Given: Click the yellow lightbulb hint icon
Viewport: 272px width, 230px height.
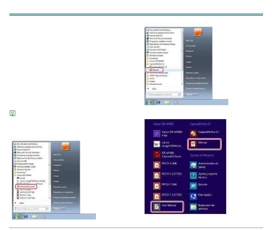Looking at the screenshot, I should (x=13, y=113).
